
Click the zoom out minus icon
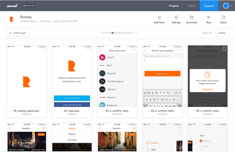pos(99,33)
